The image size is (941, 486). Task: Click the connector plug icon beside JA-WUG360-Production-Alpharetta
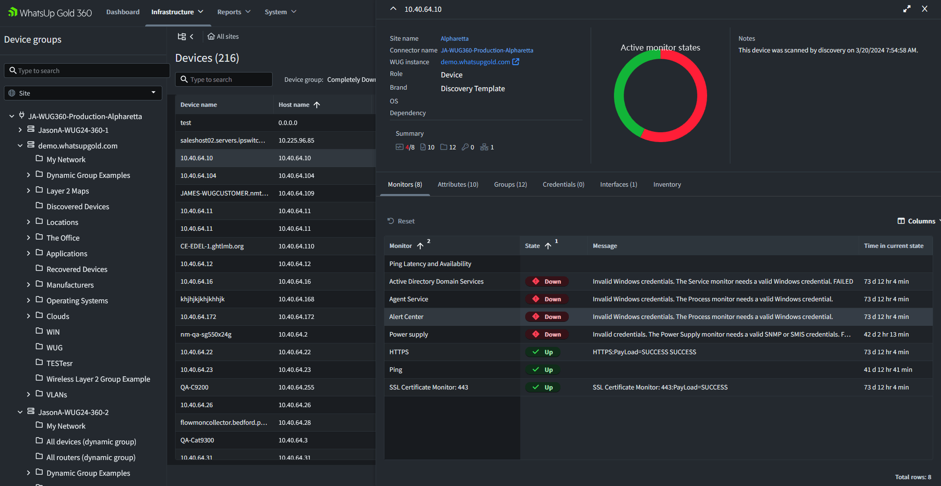22,116
